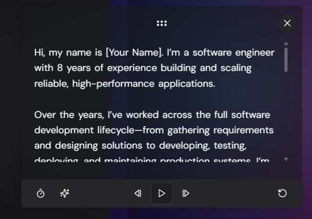This screenshot has height=219, width=312.
Task: Close the teleprompter panel
Action: 287,23
